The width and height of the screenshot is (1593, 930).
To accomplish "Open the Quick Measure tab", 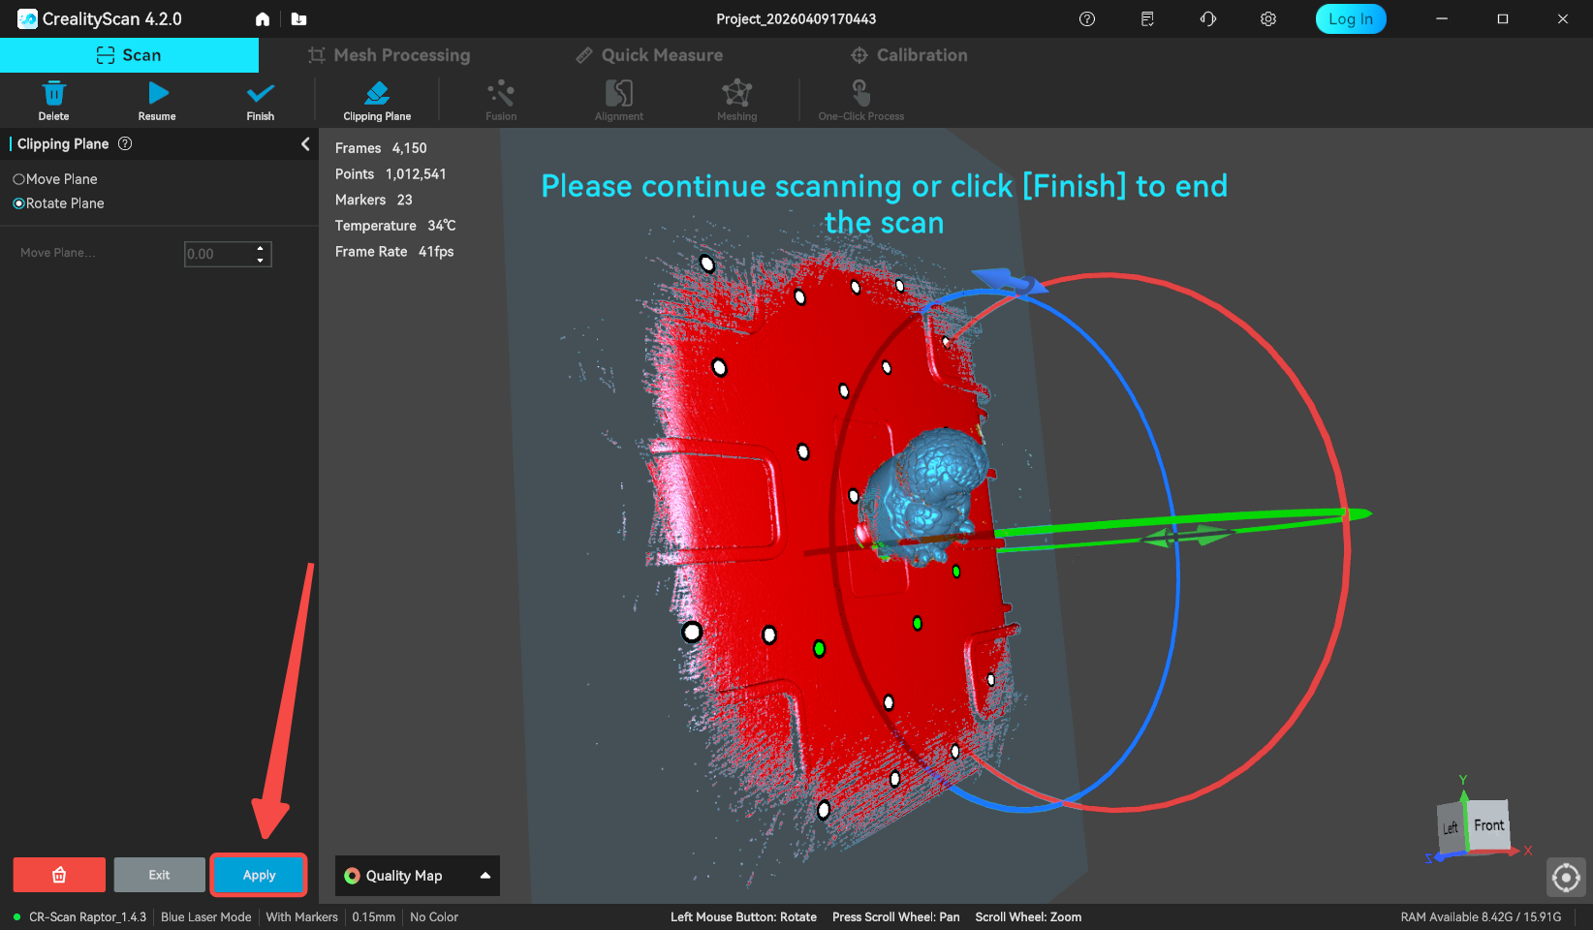I will (649, 55).
